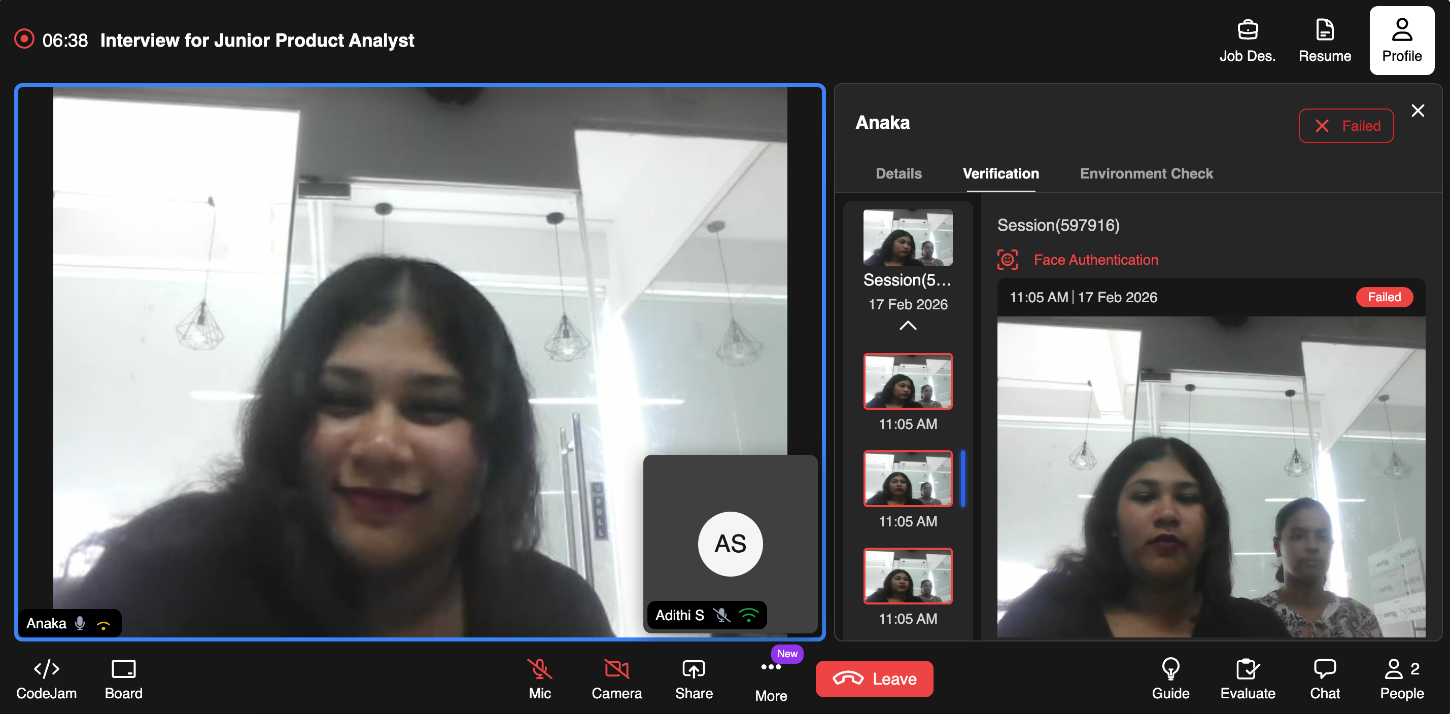
Task: Open the Share screen option
Action: click(x=694, y=679)
